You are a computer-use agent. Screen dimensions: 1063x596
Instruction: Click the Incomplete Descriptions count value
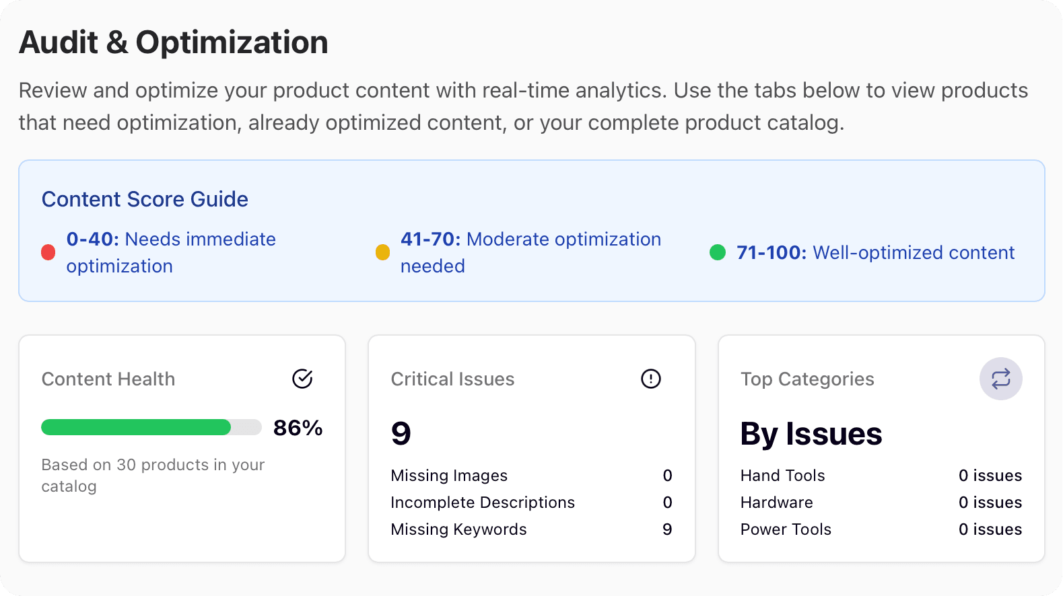tap(667, 502)
